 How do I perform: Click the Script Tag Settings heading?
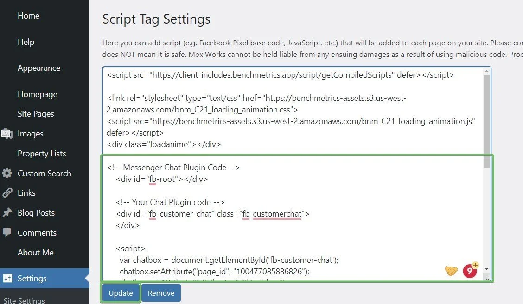click(156, 19)
